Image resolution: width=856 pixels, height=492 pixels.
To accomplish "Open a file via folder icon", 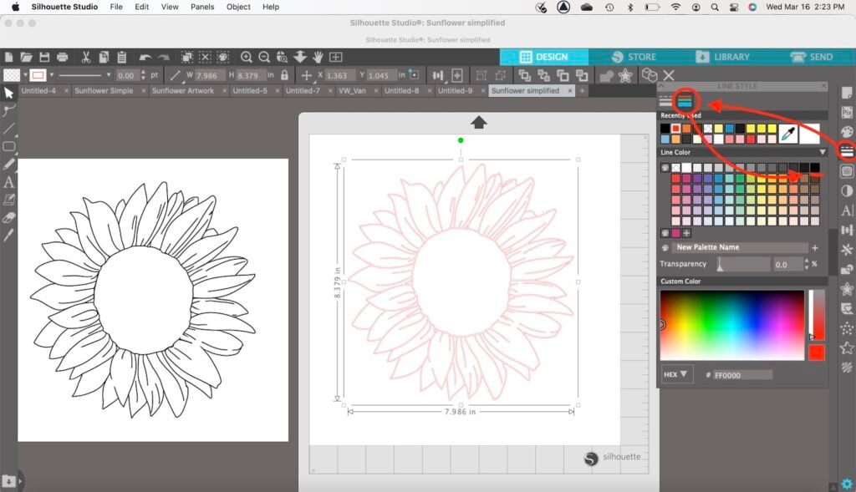I will (26, 57).
